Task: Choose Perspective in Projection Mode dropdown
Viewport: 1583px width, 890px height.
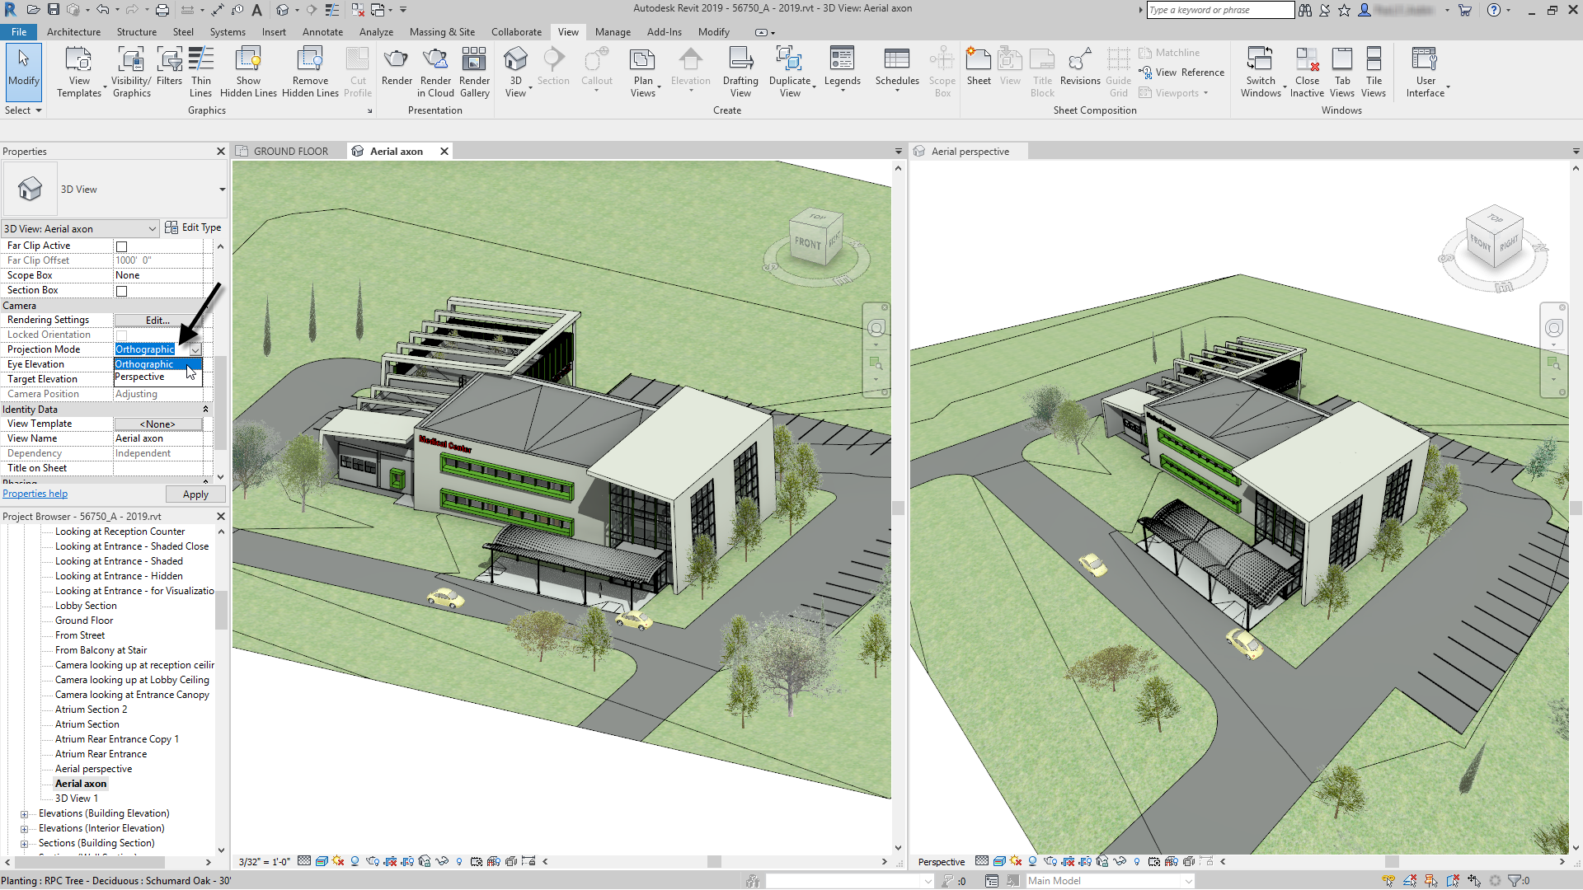Action: pos(139,377)
